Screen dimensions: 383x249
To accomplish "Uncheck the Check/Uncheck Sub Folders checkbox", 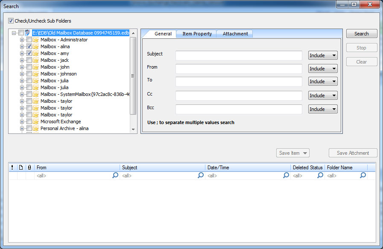I will [x=11, y=21].
